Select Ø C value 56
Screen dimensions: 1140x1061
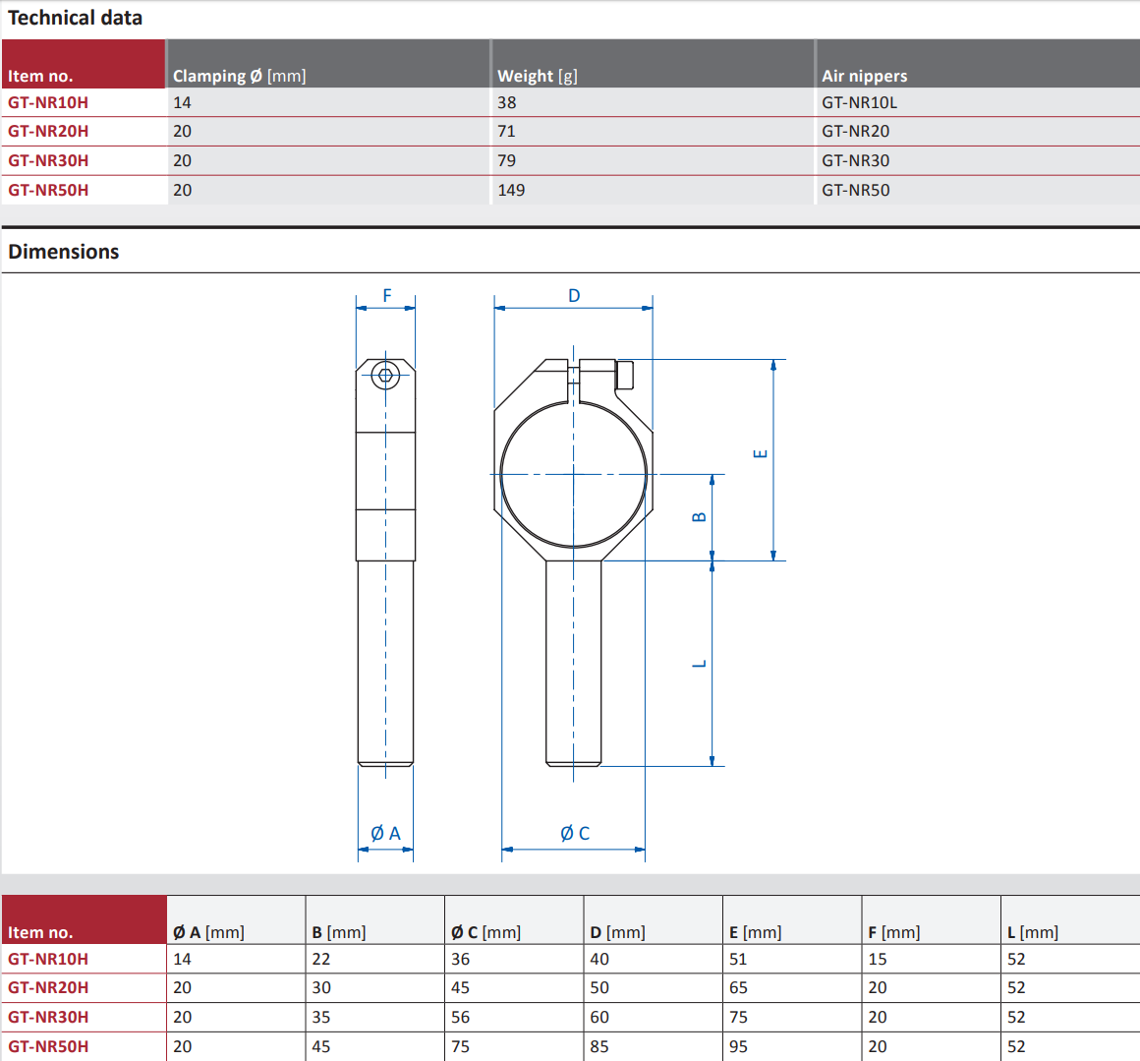point(460,1018)
